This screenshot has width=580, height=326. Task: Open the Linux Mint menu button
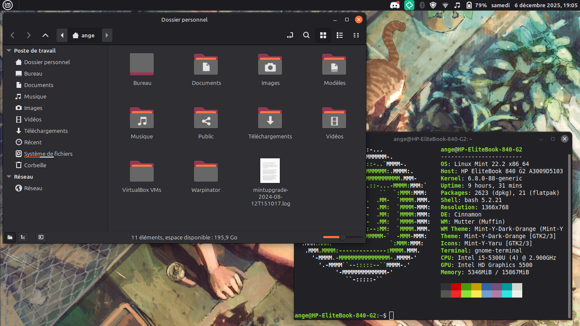(x=8, y=5)
